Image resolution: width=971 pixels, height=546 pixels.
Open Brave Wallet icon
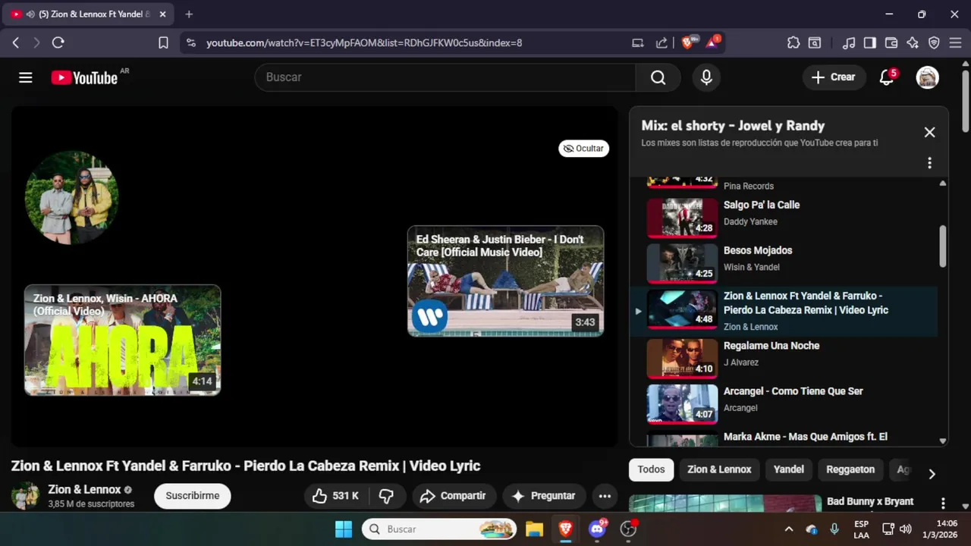pyautogui.click(x=891, y=43)
